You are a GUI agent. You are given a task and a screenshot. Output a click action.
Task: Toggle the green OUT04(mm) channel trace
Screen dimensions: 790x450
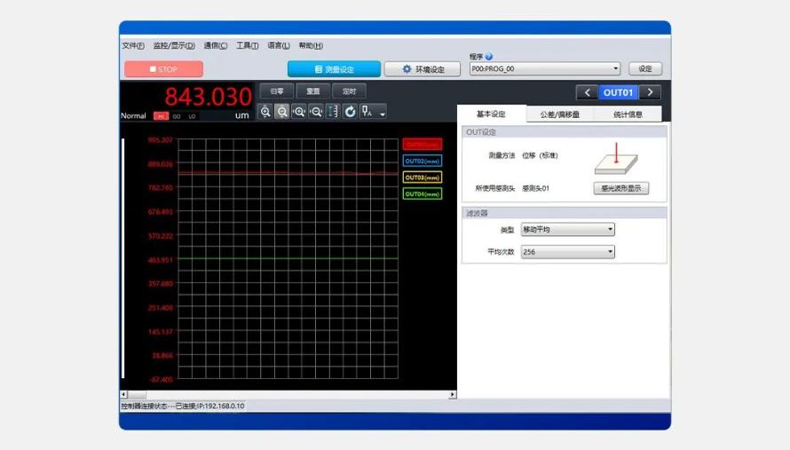pos(423,194)
